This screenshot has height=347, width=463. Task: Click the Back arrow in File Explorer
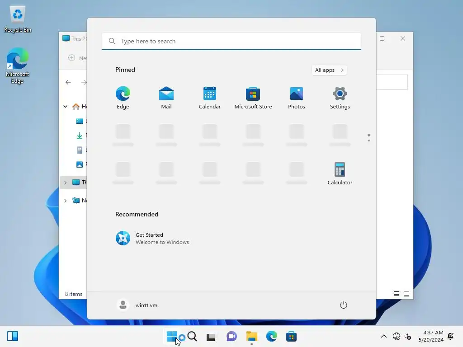click(x=68, y=82)
